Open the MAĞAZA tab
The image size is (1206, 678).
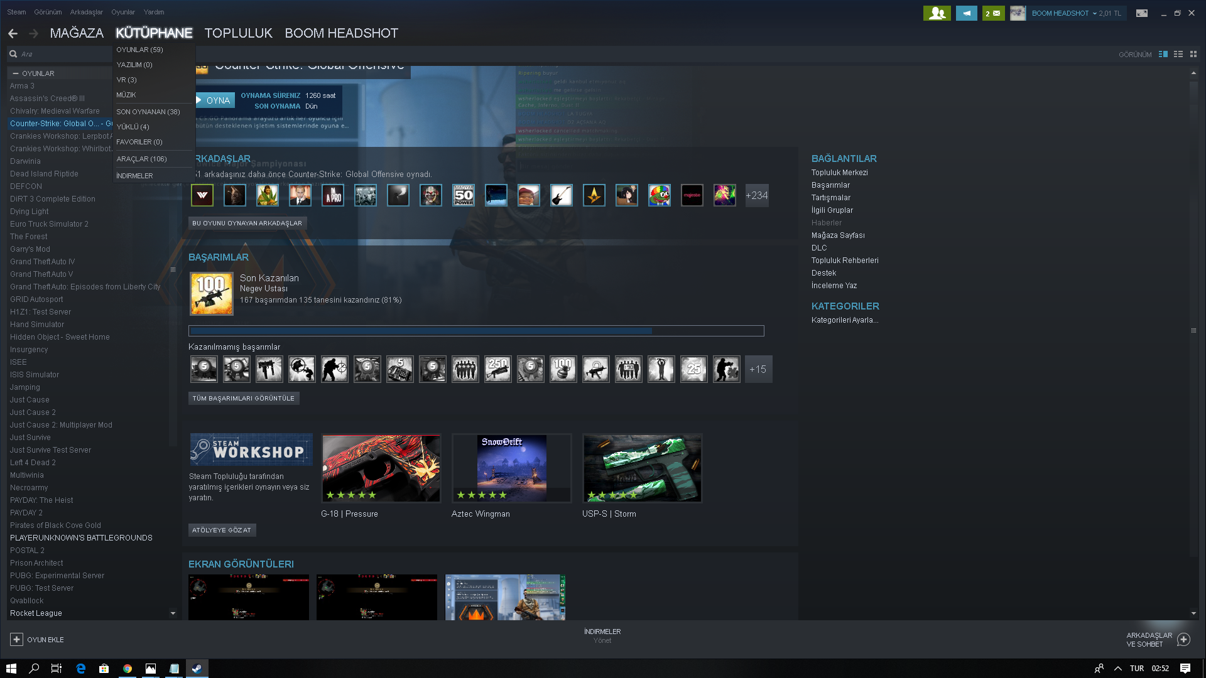pos(77,33)
